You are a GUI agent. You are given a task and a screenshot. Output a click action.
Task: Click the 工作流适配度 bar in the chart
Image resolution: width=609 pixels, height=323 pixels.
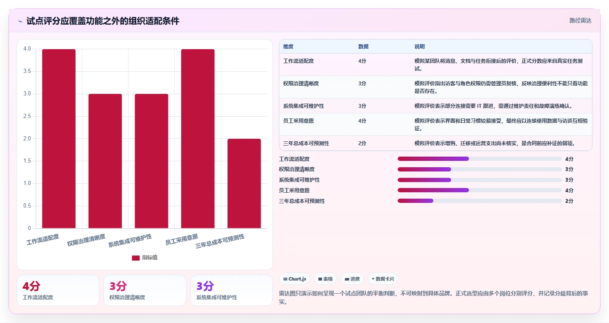coord(59,139)
